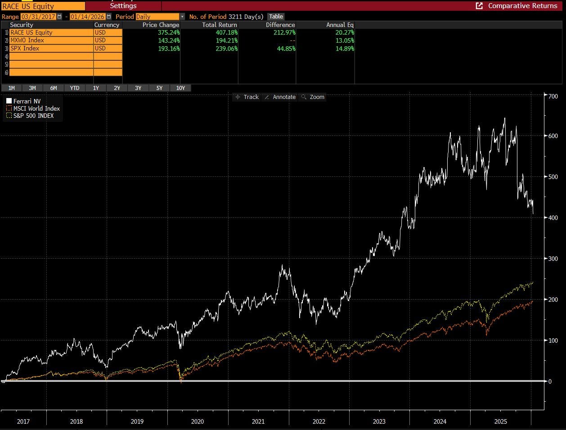Image resolution: width=566 pixels, height=430 pixels.
Task: Click the Annual Eq column header
Action: tap(340, 25)
